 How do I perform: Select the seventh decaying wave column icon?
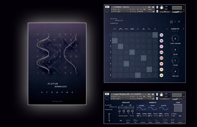coord(149,29)
